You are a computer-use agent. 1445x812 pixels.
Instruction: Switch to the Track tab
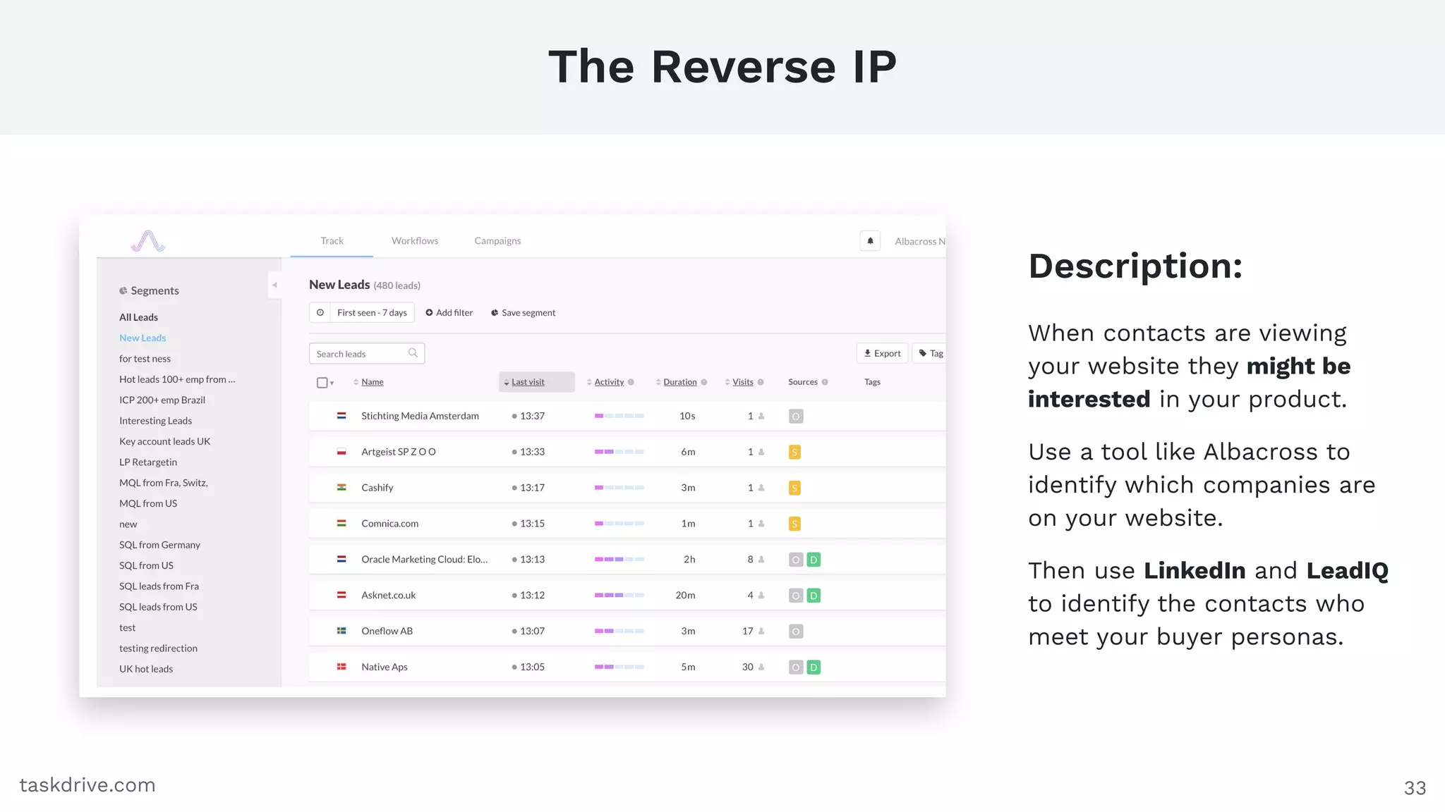(x=332, y=240)
